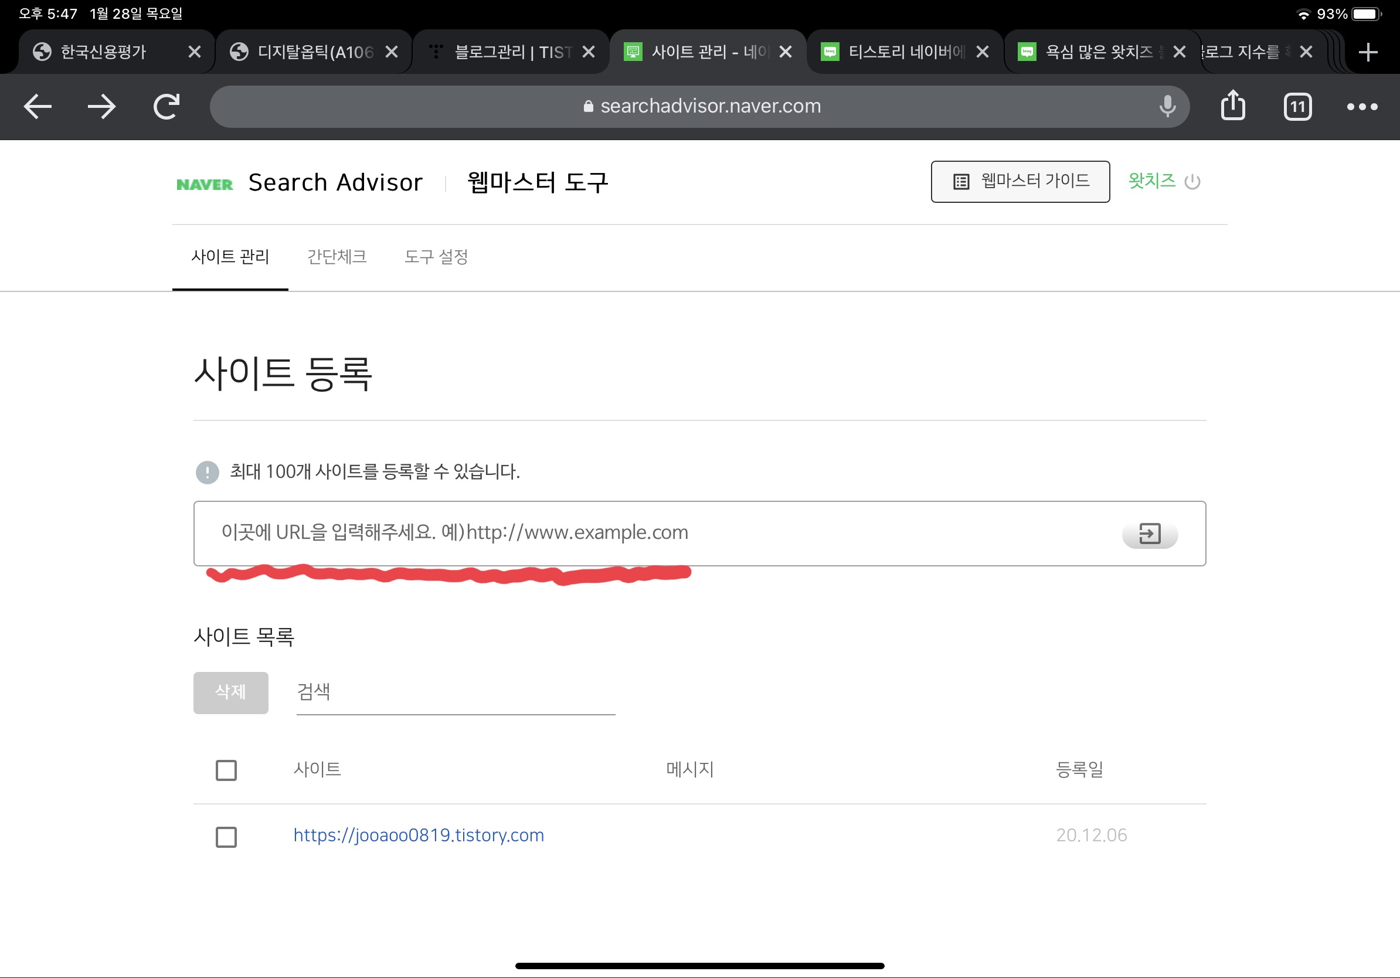Viewport: 1400px width, 978px height.
Task: Tap the 오후 5:47 clock in status bar
Action: point(47,13)
